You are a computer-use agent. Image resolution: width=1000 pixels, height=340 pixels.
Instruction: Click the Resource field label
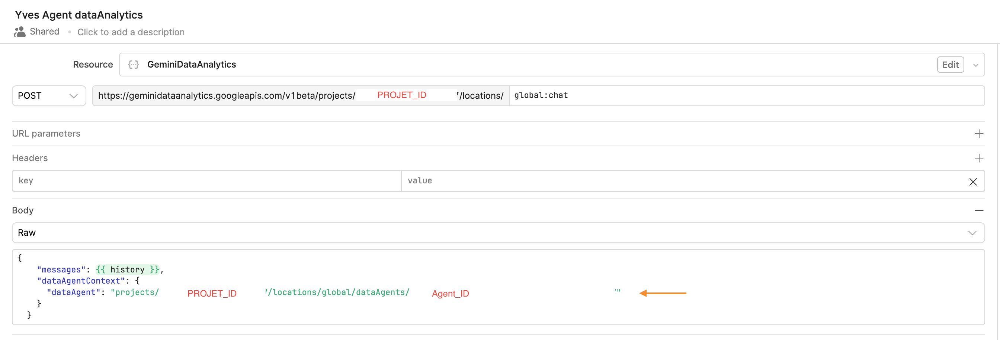tap(93, 65)
